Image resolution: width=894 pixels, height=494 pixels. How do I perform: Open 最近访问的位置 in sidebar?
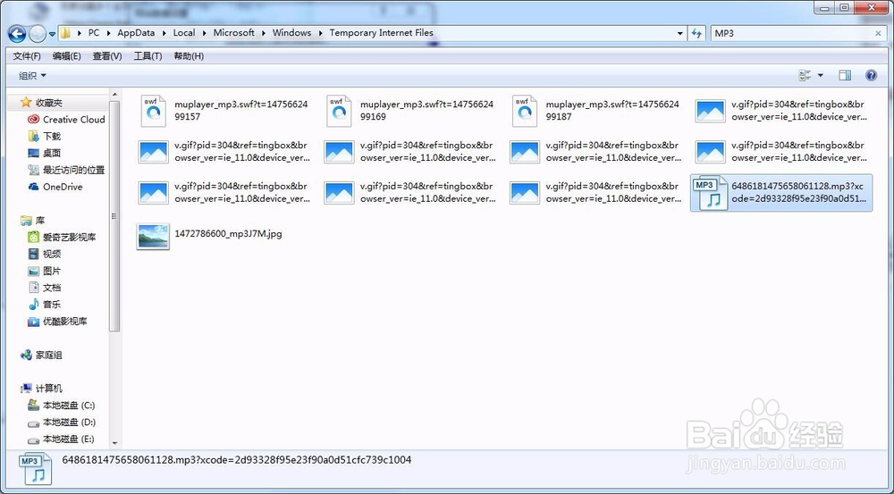[66, 170]
